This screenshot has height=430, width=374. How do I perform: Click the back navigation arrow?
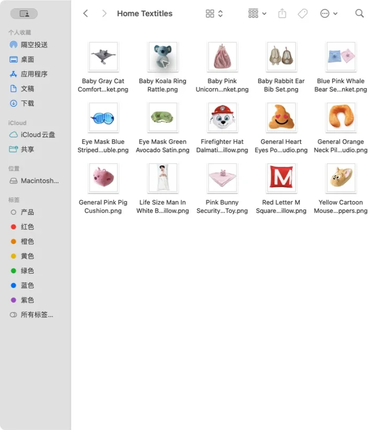[86, 14]
